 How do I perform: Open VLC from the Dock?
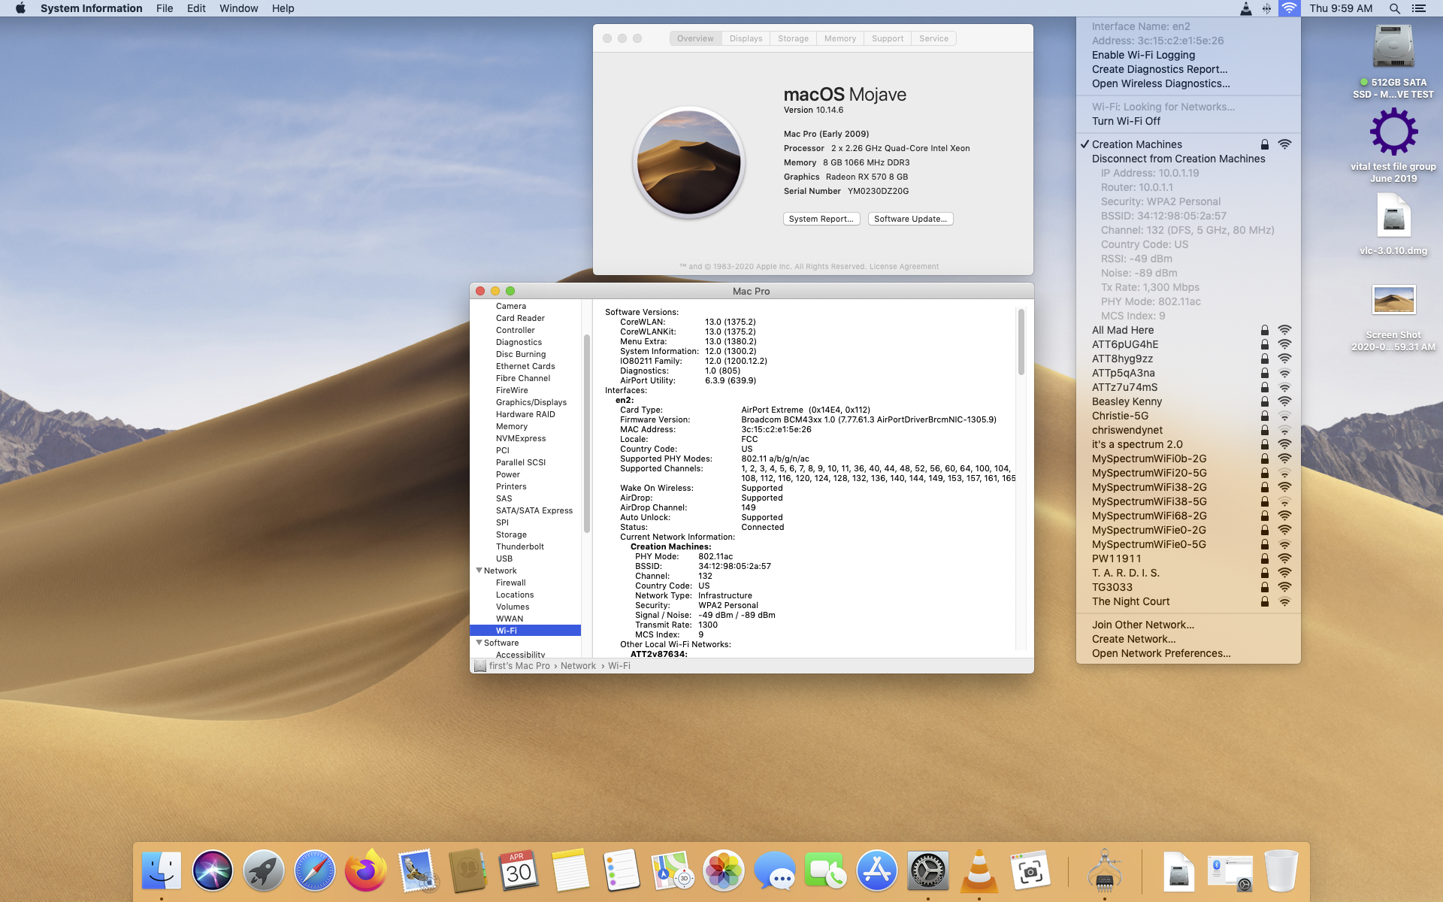coord(979,871)
